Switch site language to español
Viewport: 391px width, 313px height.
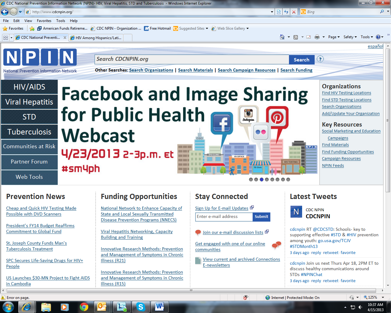coord(375,46)
